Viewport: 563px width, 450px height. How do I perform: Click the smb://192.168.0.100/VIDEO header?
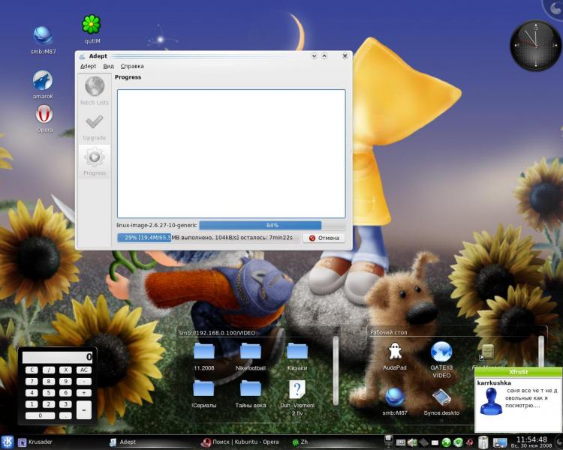[217, 333]
